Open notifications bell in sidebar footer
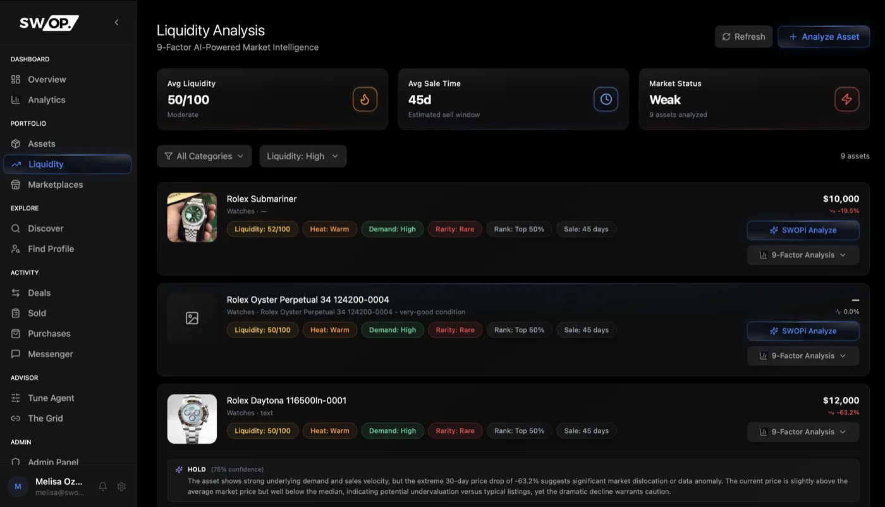This screenshot has height=507, width=885. (102, 487)
